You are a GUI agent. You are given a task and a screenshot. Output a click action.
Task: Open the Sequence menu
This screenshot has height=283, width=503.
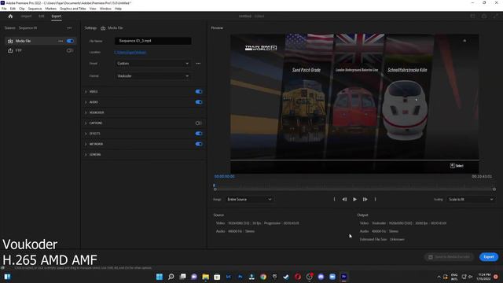click(35, 9)
